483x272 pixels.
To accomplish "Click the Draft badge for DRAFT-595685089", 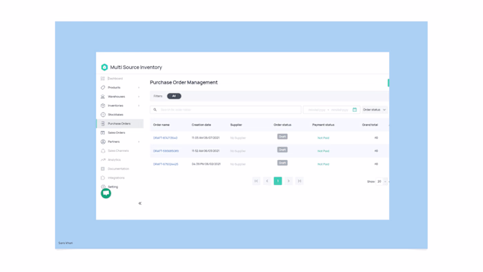I will [x=282, y=150].
